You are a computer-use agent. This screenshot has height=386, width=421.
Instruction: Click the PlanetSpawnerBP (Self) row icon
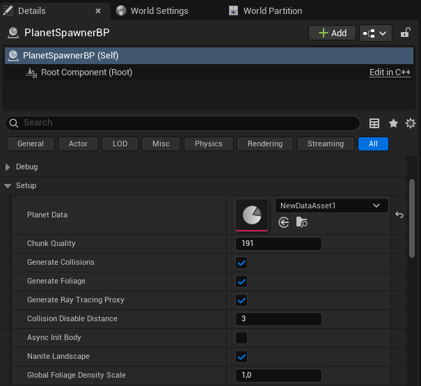(13, 56)
